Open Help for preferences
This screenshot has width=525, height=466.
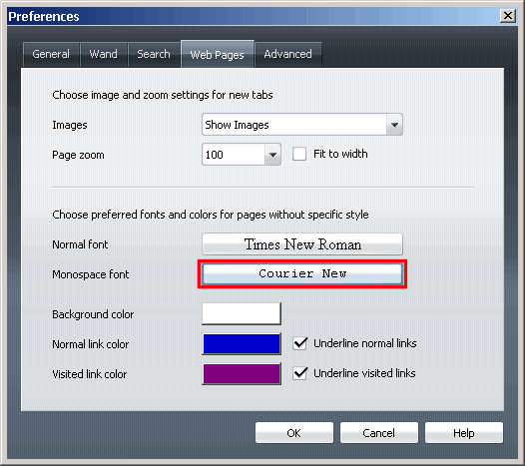click(x=464, y=433)
